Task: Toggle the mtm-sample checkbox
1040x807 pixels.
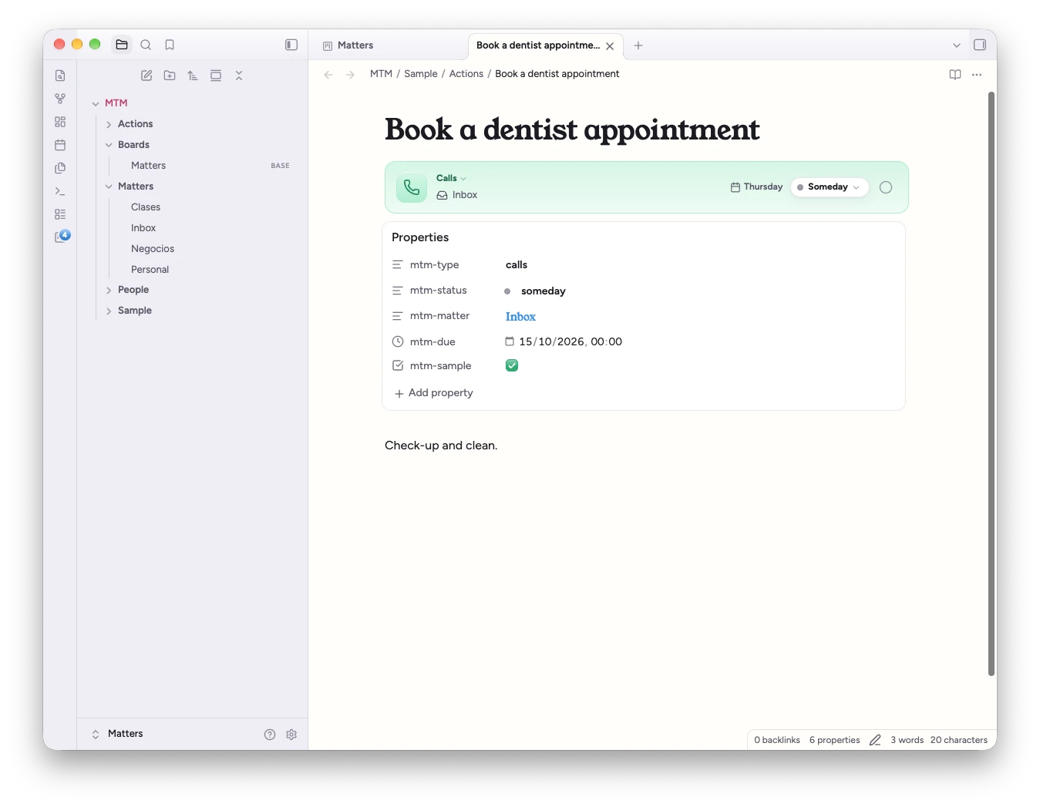Action: pos(512,365)
